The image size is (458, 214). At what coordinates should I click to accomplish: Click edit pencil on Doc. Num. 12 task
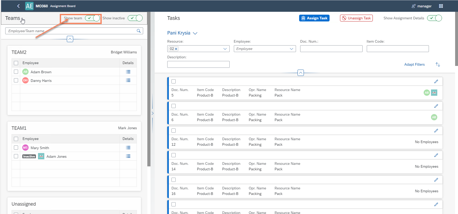click(436, 131)
